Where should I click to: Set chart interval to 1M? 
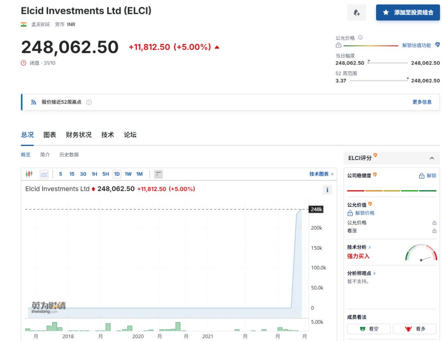140,174
